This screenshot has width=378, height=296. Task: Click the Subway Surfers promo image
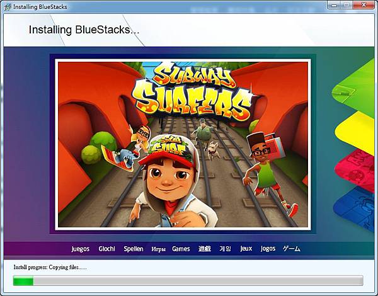tap(183, 144)
